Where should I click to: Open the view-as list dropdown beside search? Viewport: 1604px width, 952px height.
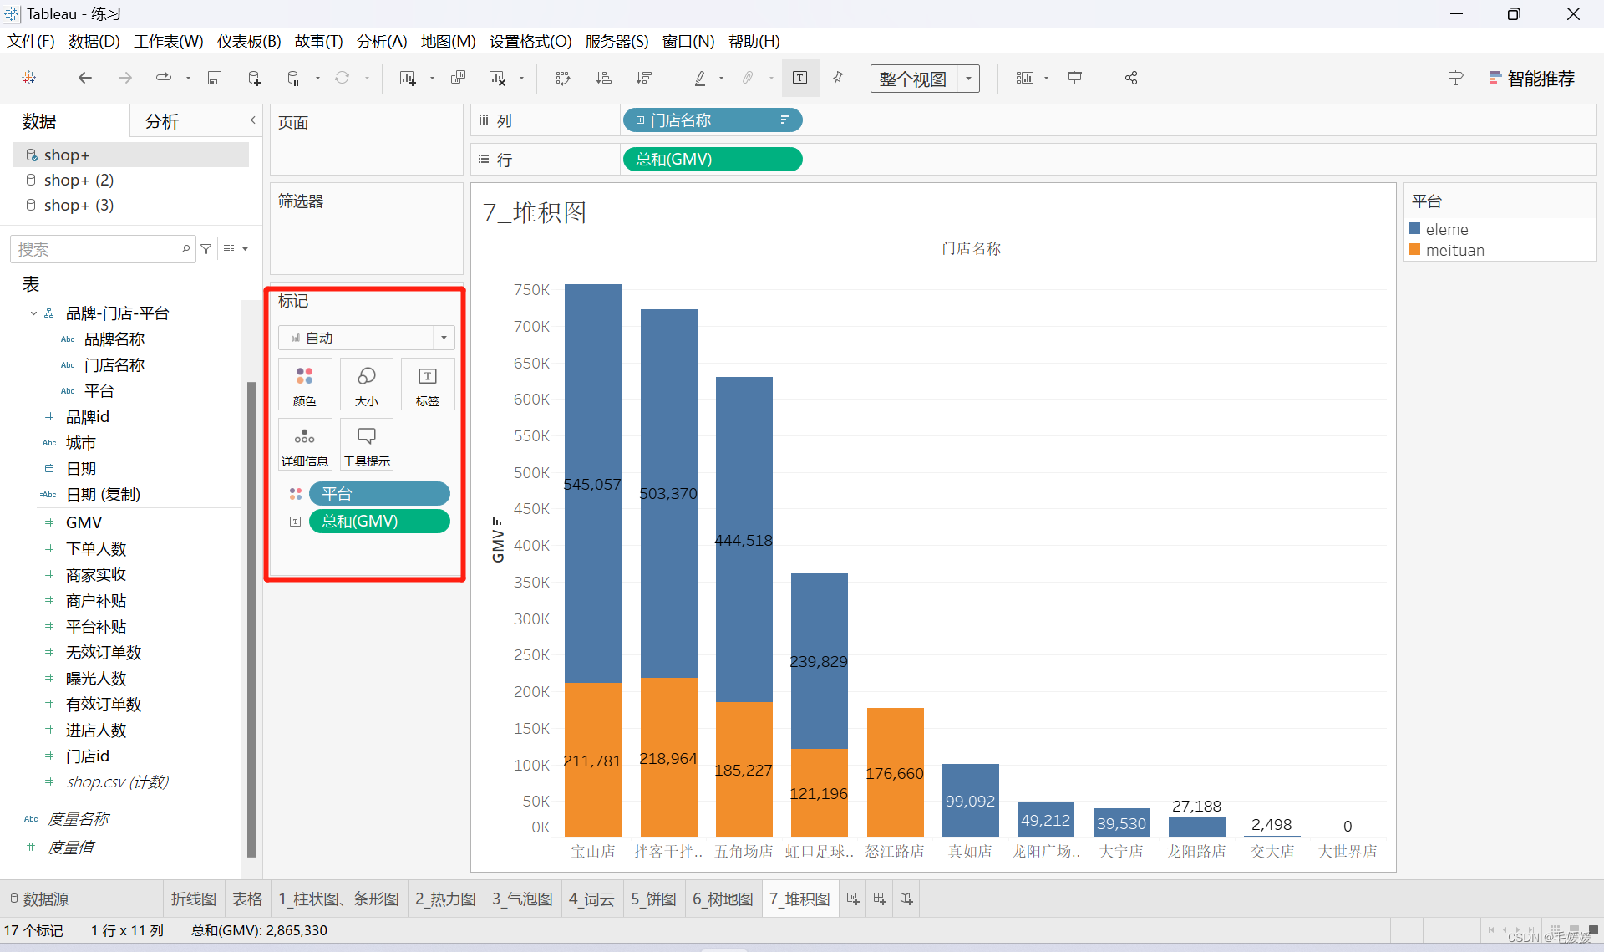pos(236,249)
